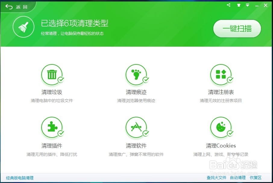Click the 清理软件 label text

(136, 146)
